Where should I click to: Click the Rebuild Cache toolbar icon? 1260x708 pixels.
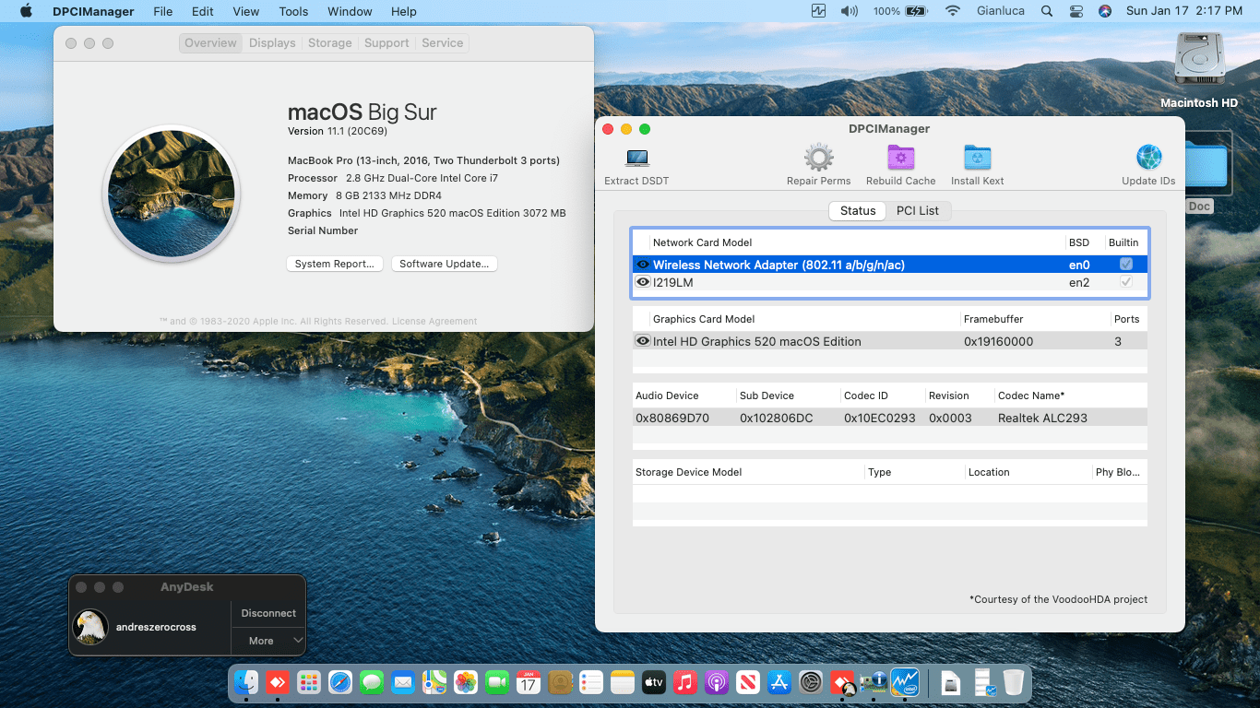[900, 158]
